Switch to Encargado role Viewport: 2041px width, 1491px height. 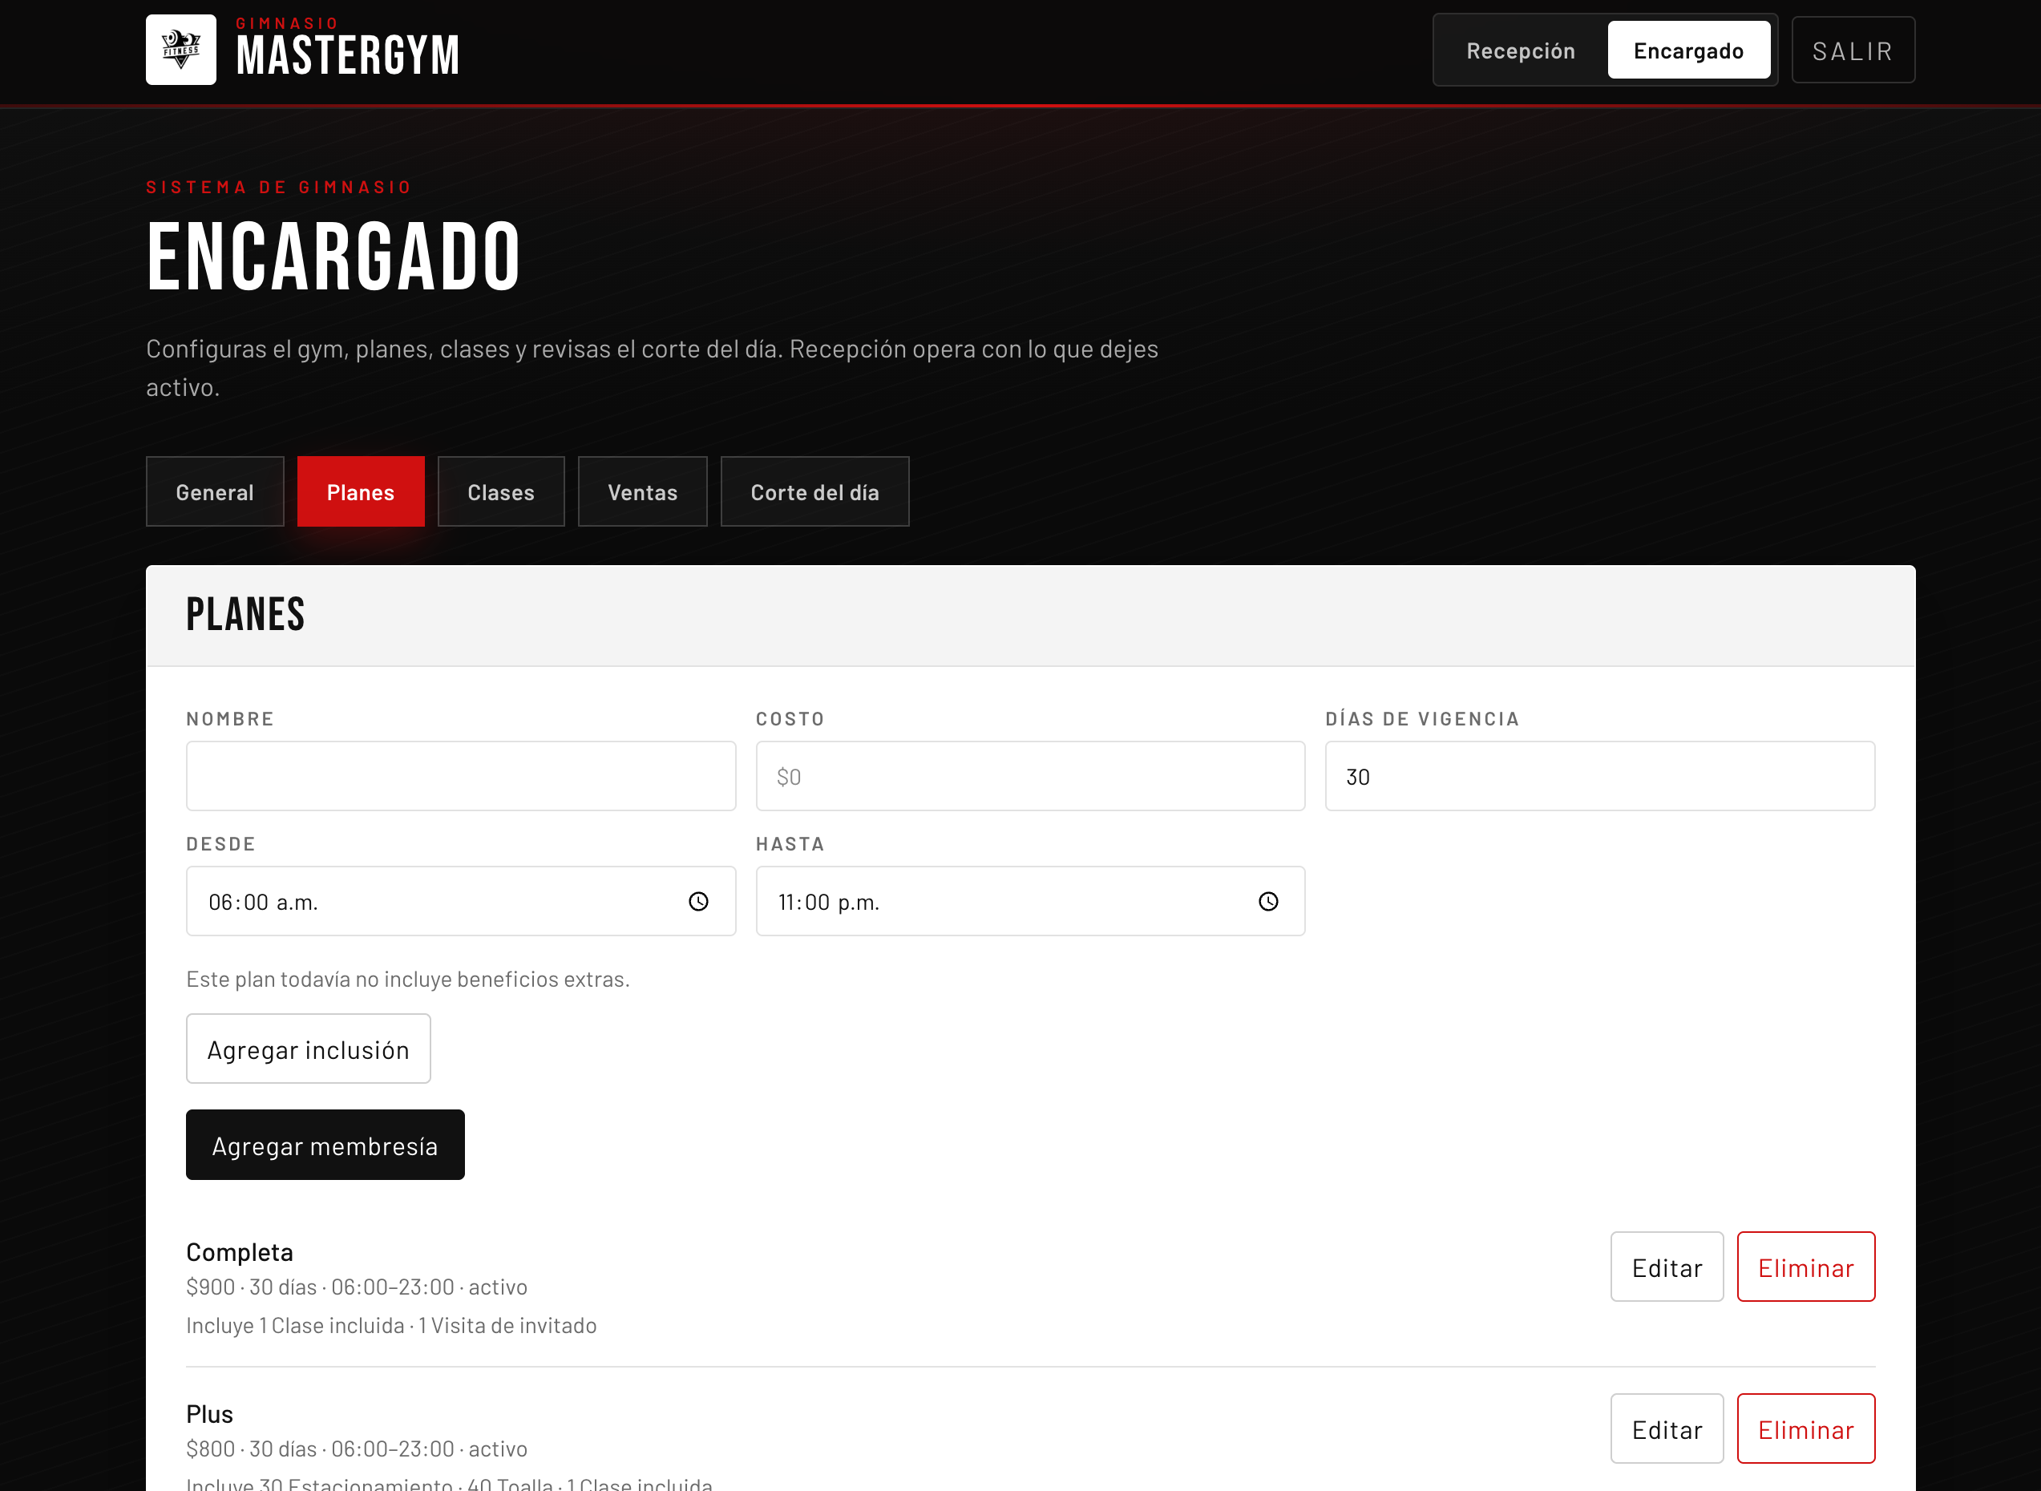tap(1688, 51)
